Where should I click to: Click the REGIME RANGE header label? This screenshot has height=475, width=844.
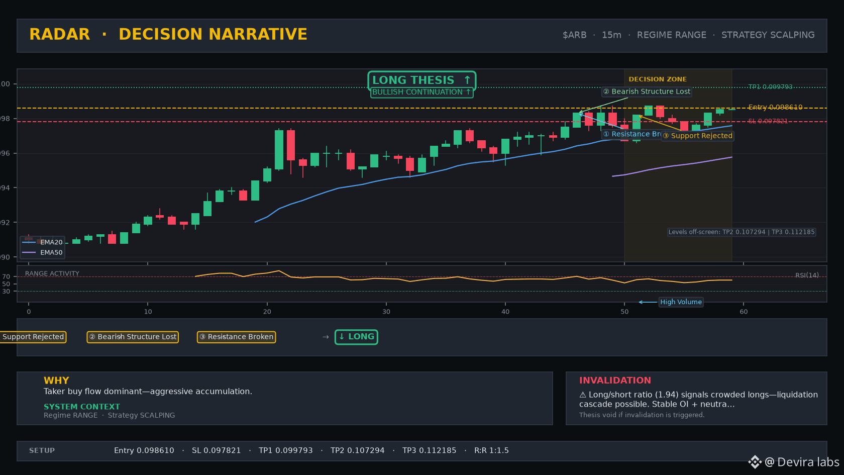click(x=671, y=35)
